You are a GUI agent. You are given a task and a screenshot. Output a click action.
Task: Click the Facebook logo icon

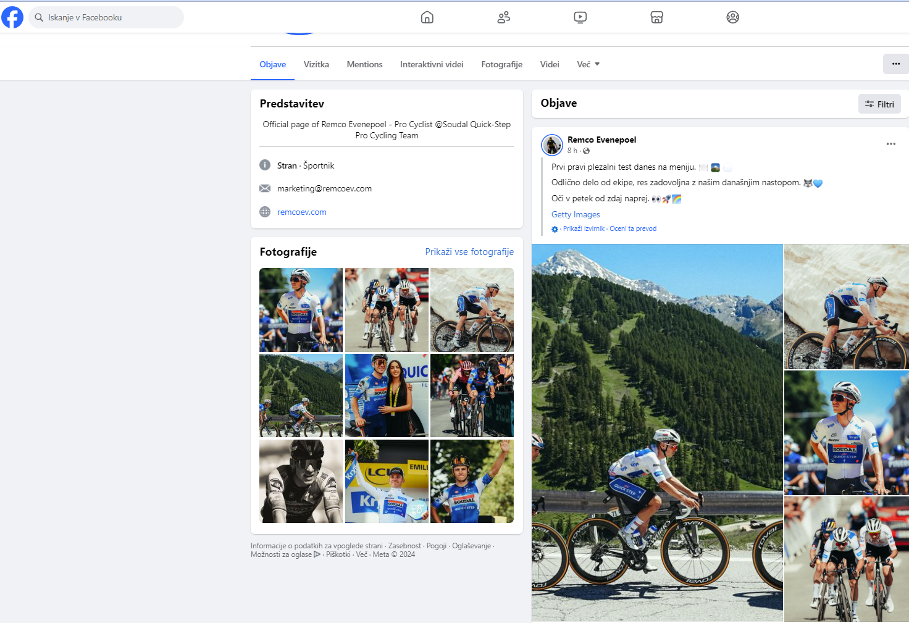pos(12,17)
